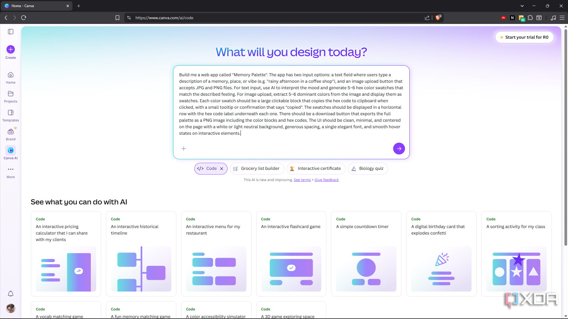Open the notifications bell icon

click(x=11, y=294)
